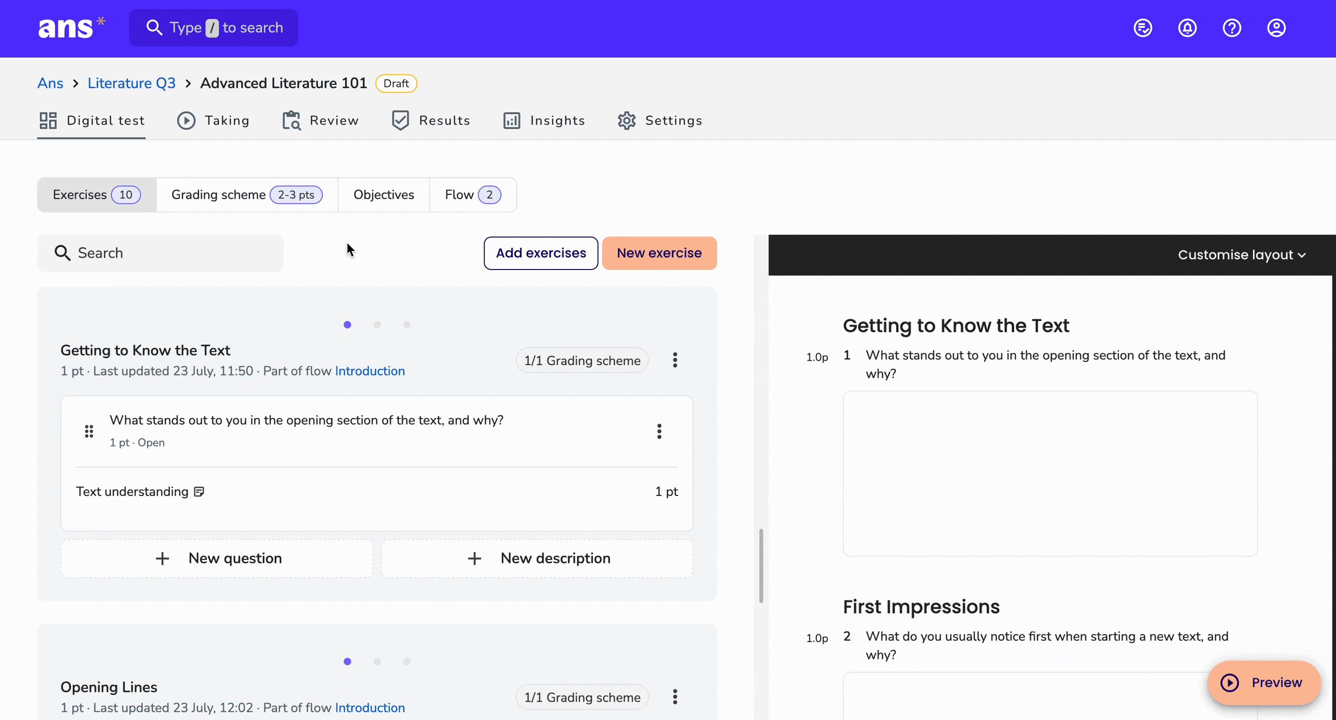
Task: Focus the Type / to search bar
Action: (x=213, y=27)
